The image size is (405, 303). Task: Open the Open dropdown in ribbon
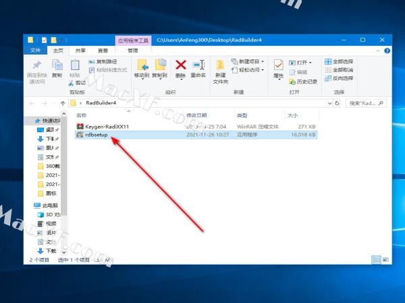pos(300,63)
